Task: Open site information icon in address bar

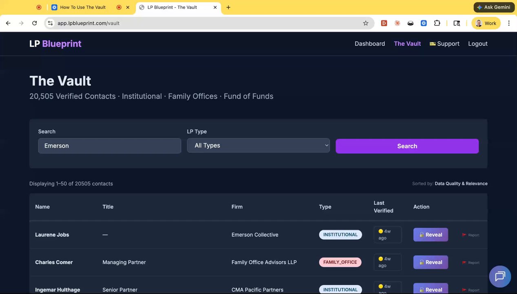Action: coord(50,23)
